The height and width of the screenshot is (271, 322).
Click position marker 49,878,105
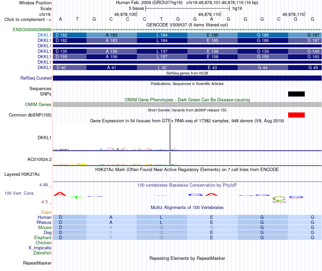tap(125, 14)
